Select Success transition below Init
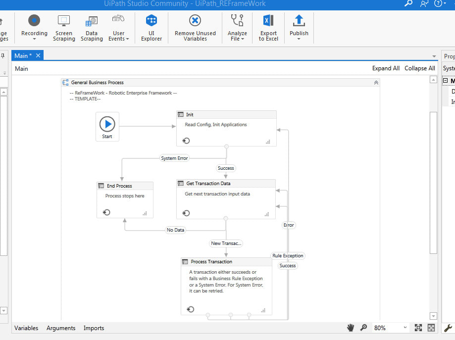Screen dimensions: 455x340 coord(226,168)
